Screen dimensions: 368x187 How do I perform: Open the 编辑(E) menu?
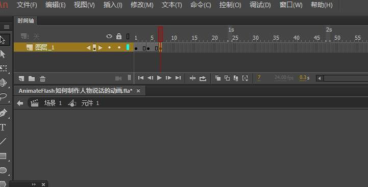[56, 5]
